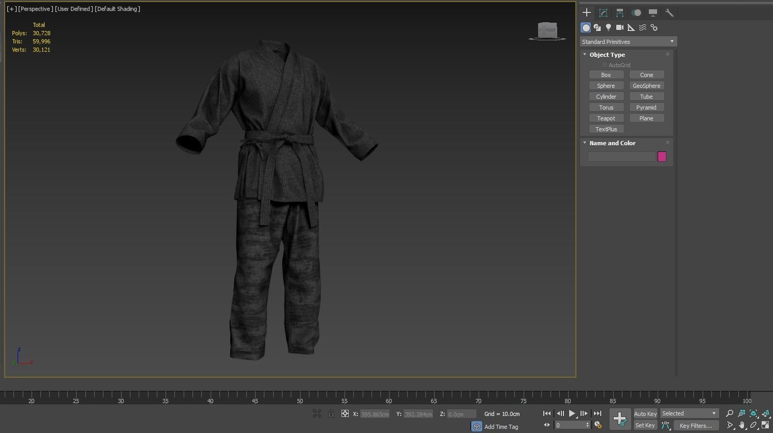Open the Selected key filter dropdown
The image size is (773, 433).
click(689, 413)
